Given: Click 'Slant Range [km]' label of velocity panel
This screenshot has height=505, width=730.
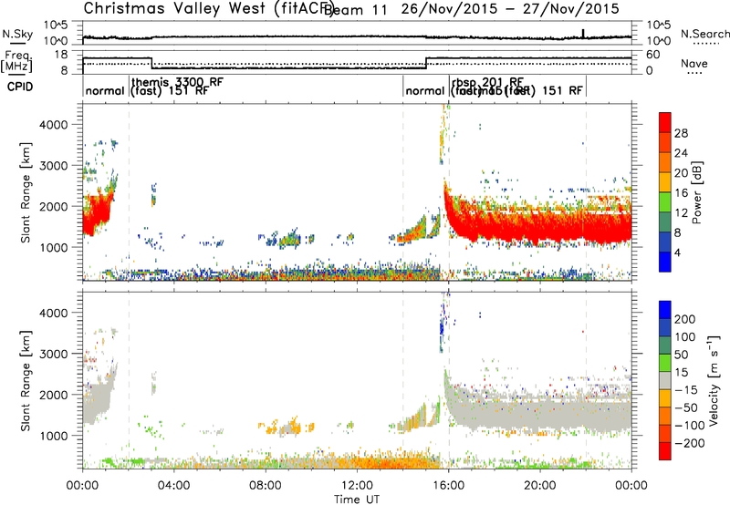Looking at the screenshot, I should [26, 380].
